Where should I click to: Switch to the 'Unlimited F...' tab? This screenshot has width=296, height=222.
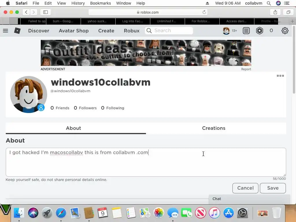pyautogui.click(x=167, y=21)
